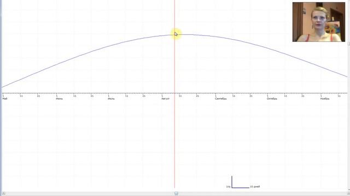350x196 pixels.
Task: Click the webcam video thumbnail
Action: (318, 22)
